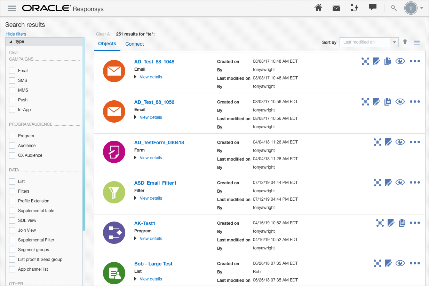Open the program workflow icon in header
The width and height of the screenshot is (429, 286).
pyautogui.click(x=354, y=8)
